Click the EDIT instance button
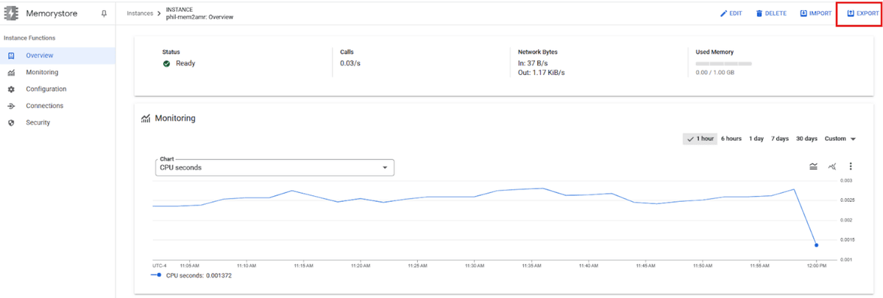 (x=731, y=14)
